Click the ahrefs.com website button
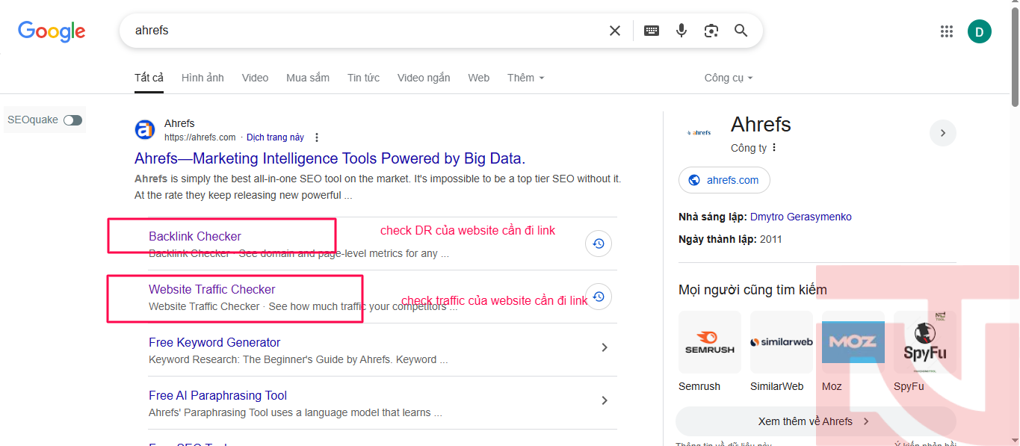 [x=724, y=180]
